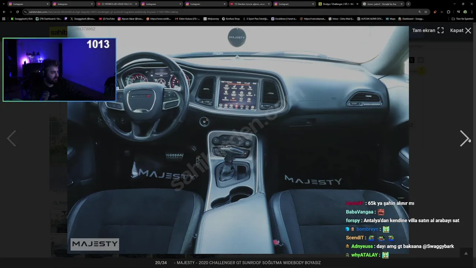
Task: Open the next.inkarnat bookmark
Action: 313,19
